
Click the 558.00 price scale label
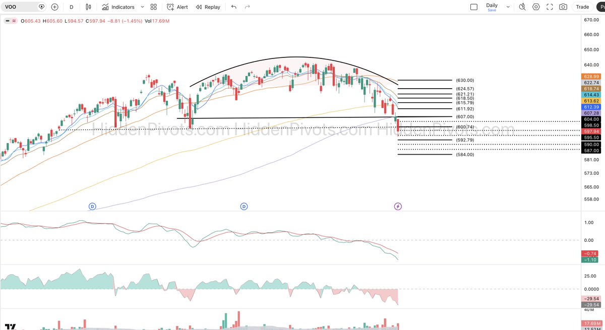coord(591,200)
